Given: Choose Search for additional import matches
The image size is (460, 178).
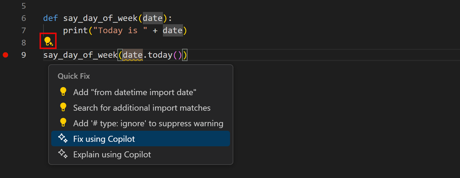Looking at the screenshot, I should (142, 108).
